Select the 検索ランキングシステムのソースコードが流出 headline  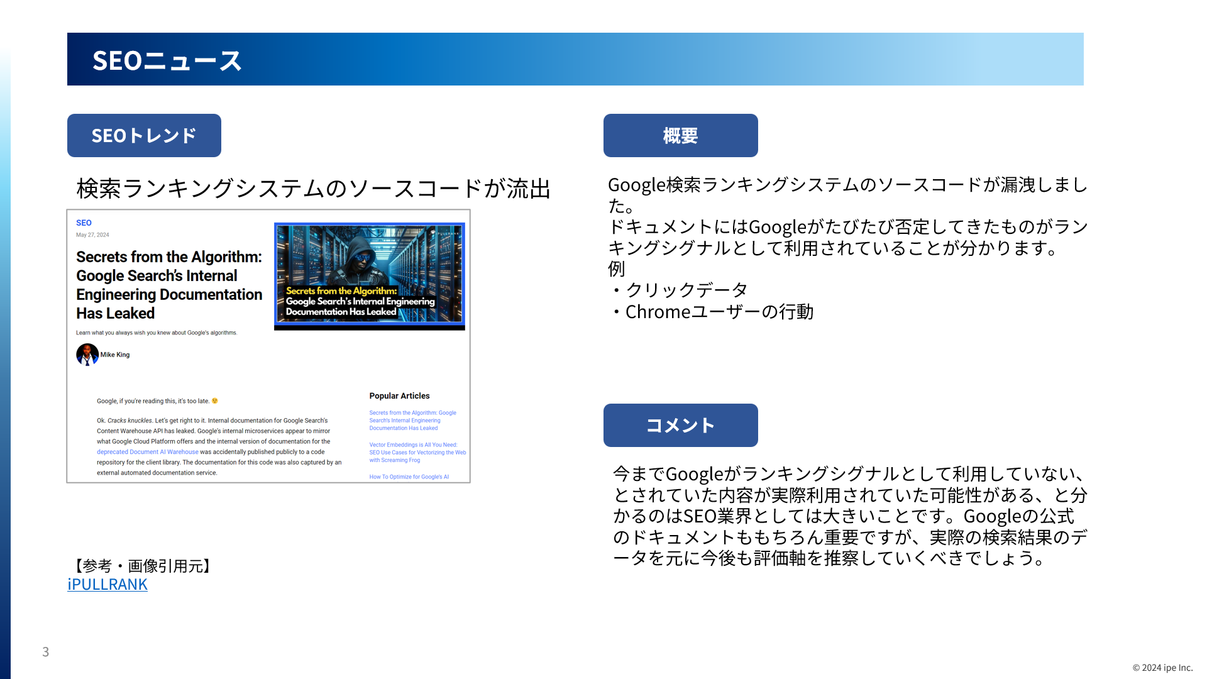pos(314,186)
